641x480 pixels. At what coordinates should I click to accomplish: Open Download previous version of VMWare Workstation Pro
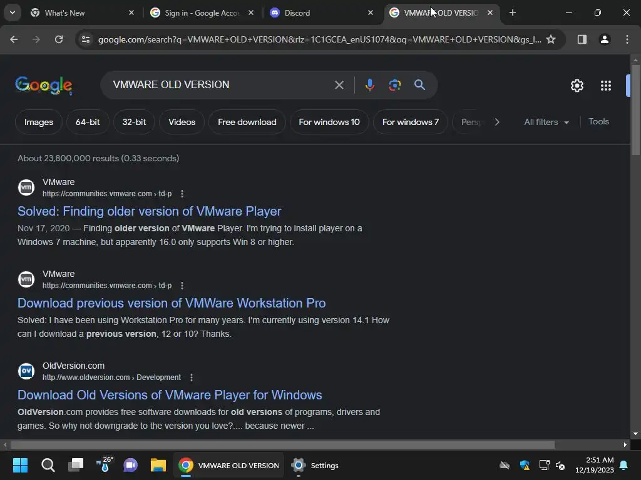click(x=172, y=303)
